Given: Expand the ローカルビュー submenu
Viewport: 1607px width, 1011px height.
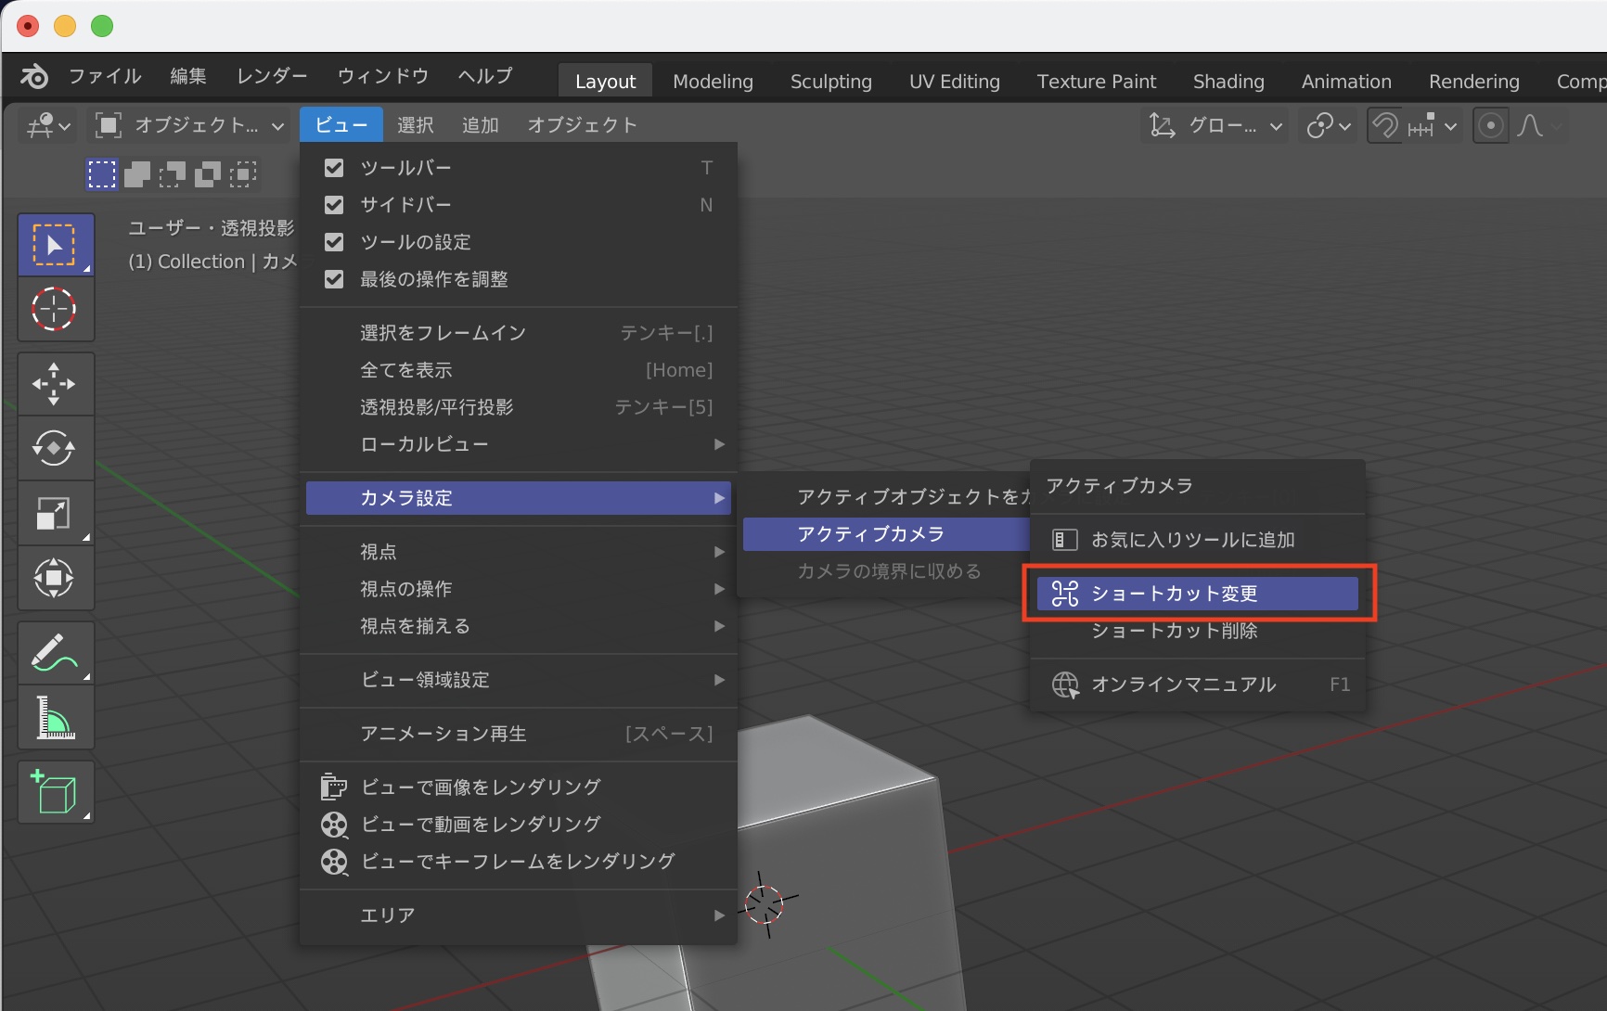Looking at the screenshot, I should (x=518, y=444).
